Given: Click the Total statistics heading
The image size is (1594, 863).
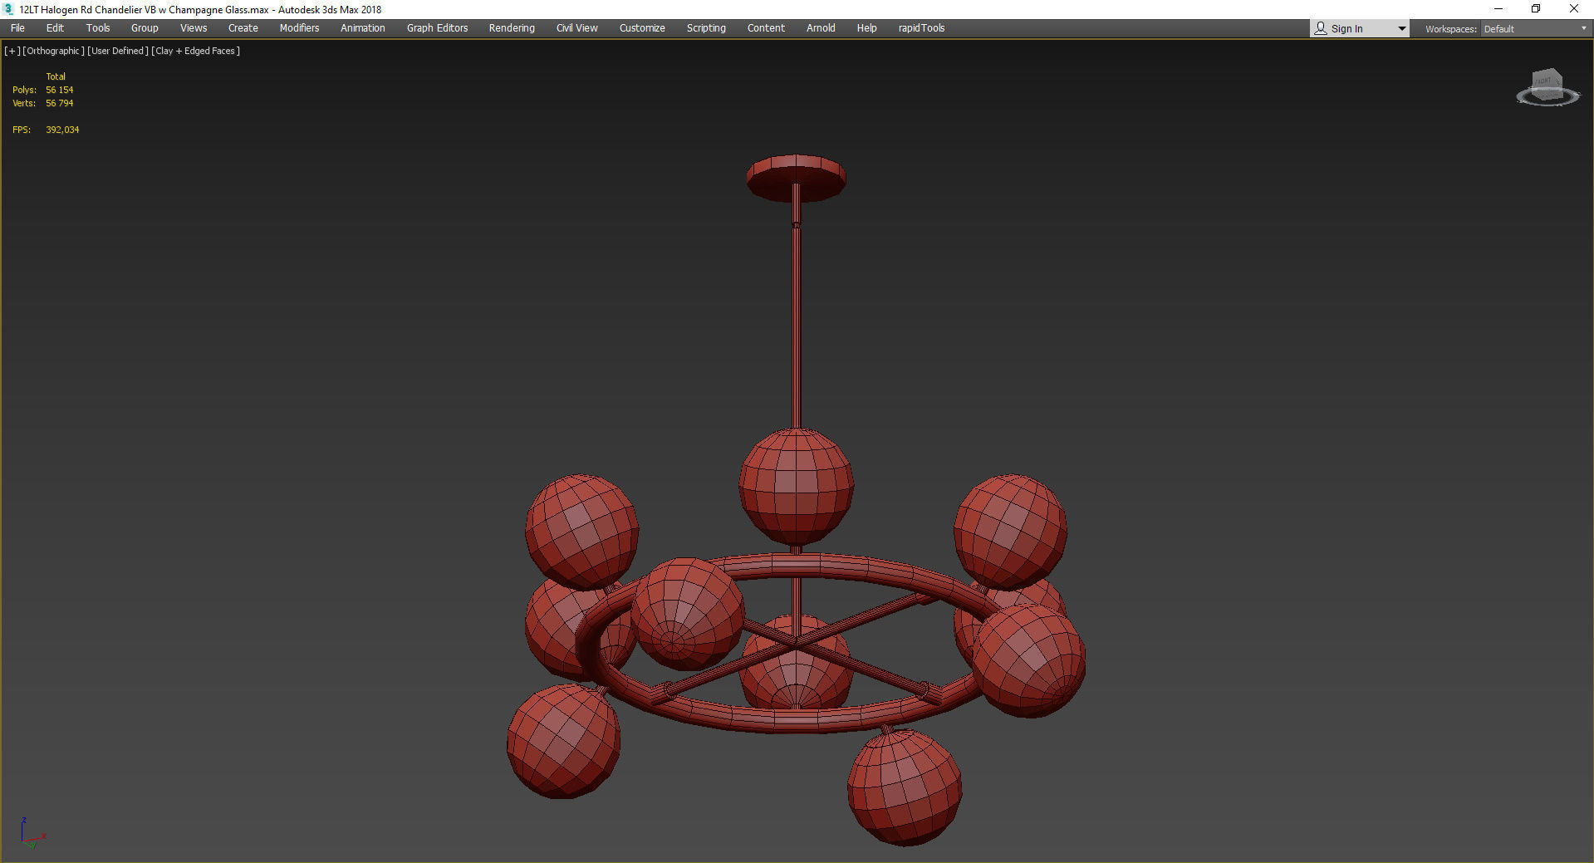Looking at the screenshot, I should (56, 76).
